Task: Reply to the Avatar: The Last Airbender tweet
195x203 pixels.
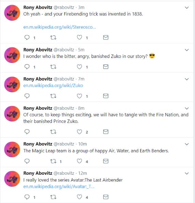Action: [x=27, y=197]
